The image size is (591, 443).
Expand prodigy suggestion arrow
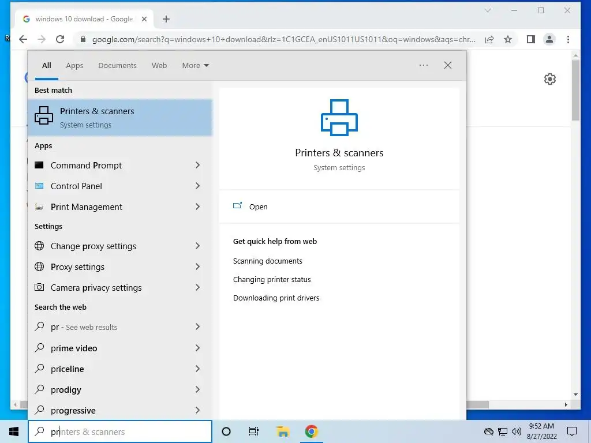[197, 389]
